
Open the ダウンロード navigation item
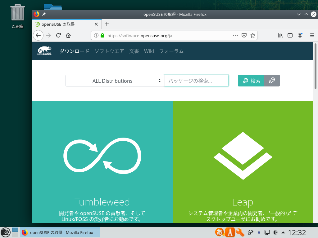click(x=75, y=51)
